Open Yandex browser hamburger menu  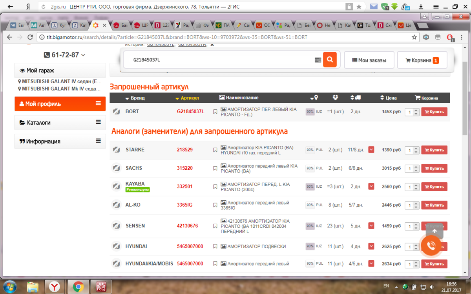click(436, 7)
